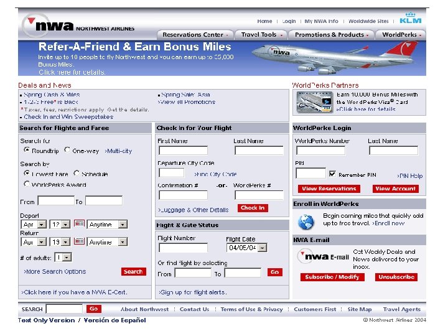Select the Lowest Fare radio button
The height and width of the screenshot is (336, 448).
point(27,173)
